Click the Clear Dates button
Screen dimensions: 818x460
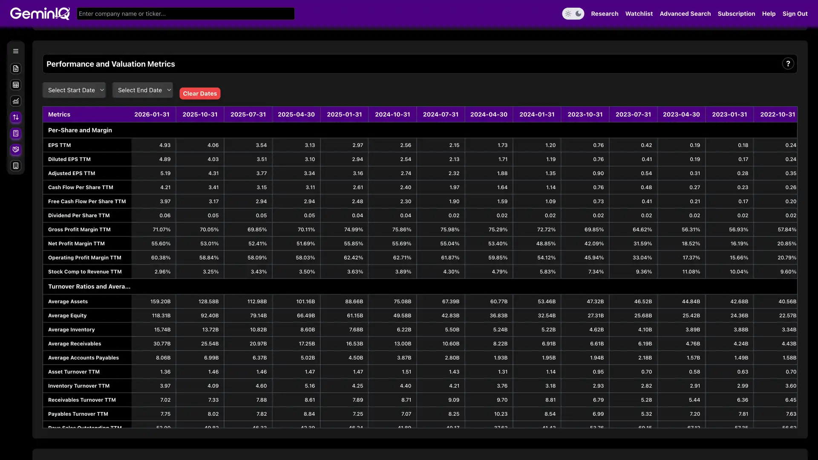[x=200, y=93]
